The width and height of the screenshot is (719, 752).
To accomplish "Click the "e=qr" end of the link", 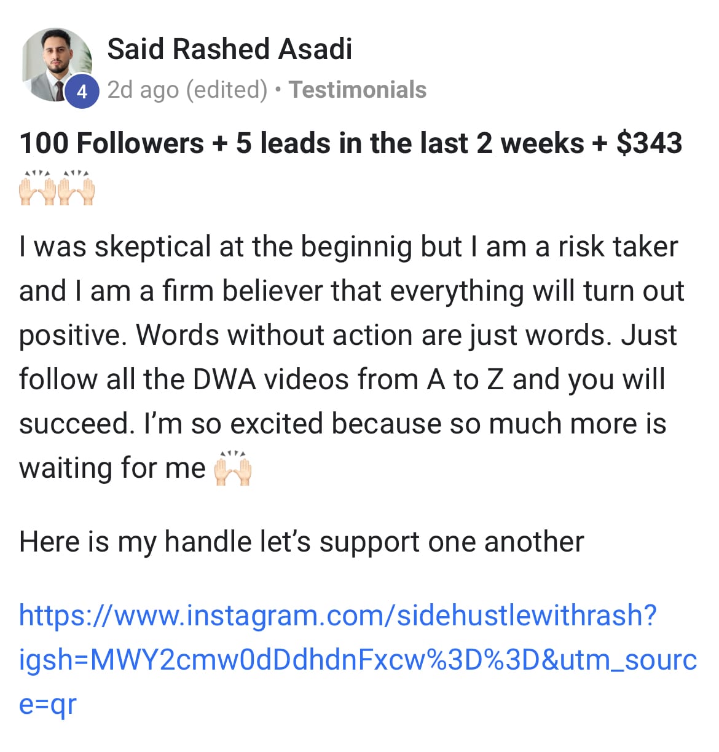I will click(x=47, y=704).
